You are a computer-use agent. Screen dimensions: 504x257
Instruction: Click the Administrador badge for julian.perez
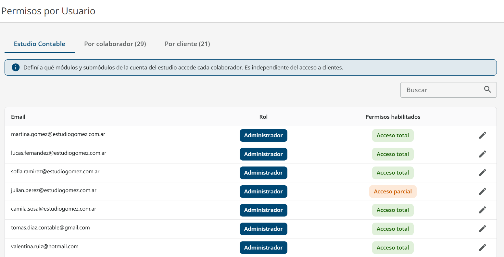pyautogui.click(x=263, y=191)
